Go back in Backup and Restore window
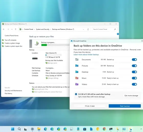The image size is (143, 132). pos(4,29)
